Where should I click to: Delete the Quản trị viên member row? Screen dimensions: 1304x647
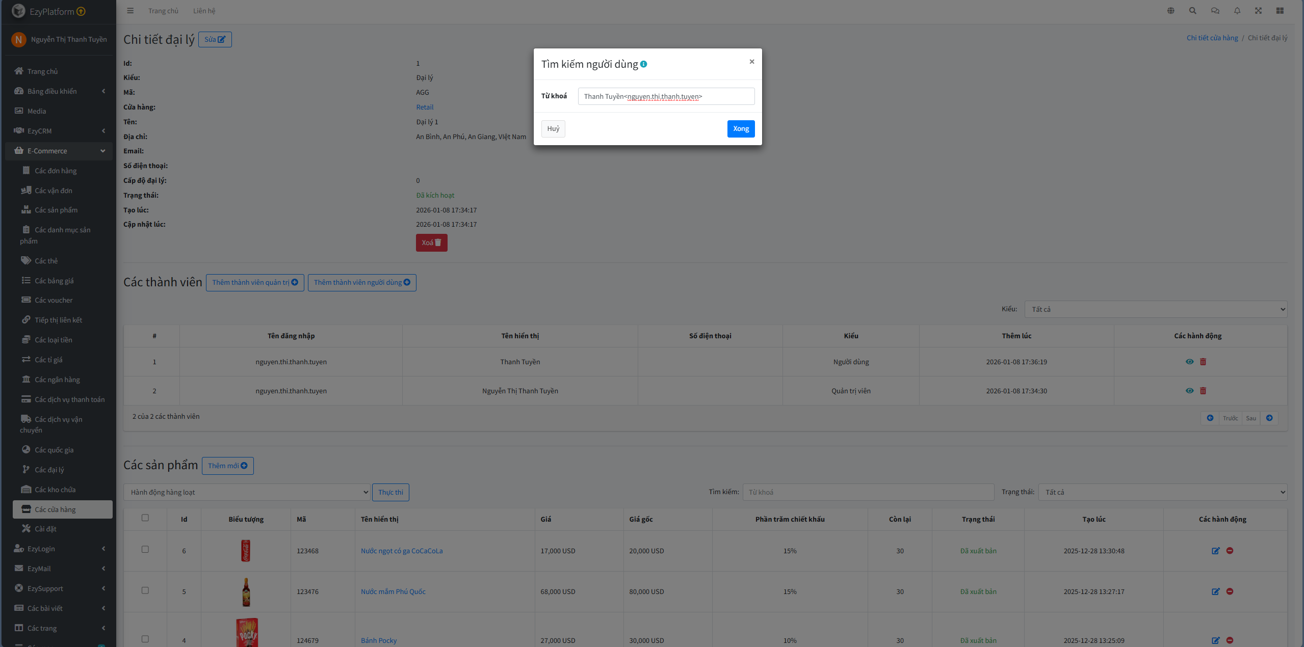tap(1203, 391)
